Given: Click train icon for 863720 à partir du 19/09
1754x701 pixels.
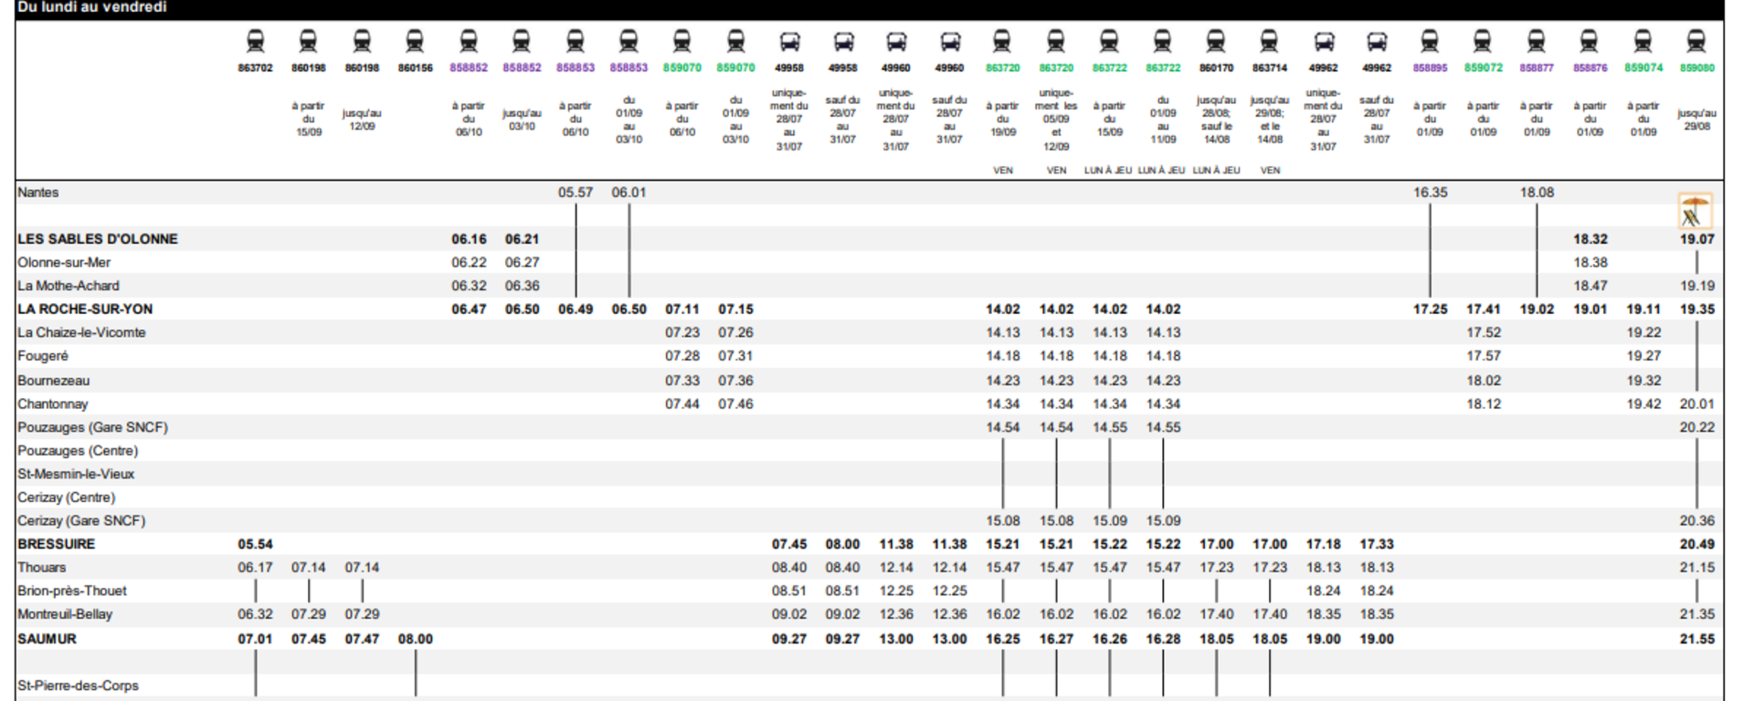Looking at the screenshot, I should 1002,41.
